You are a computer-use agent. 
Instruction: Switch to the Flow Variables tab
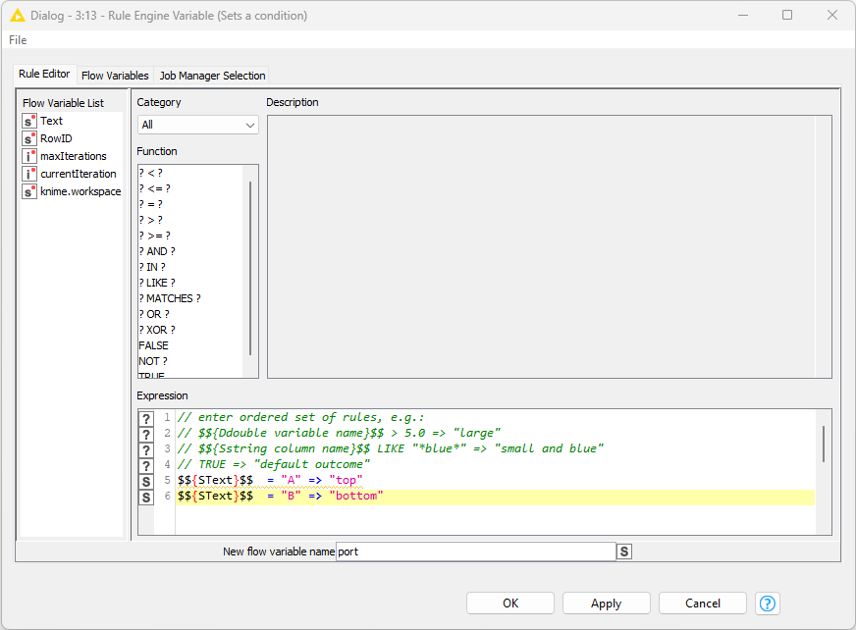coord(115,76)
